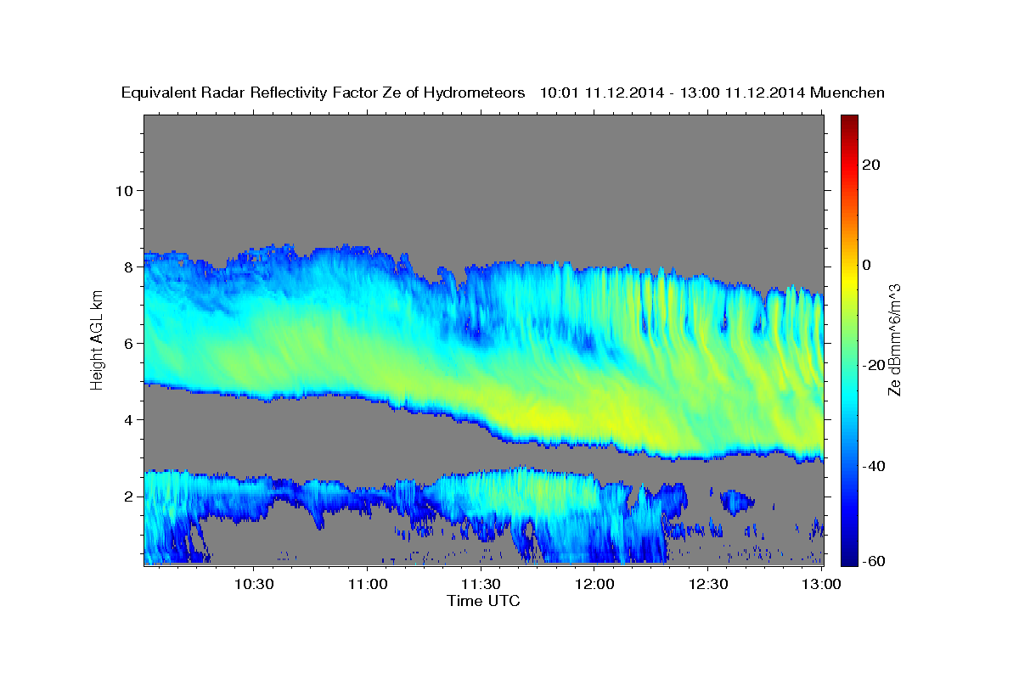Click the 'Height AGL km' axis label

pyautogui.click(x=98, y=339)
